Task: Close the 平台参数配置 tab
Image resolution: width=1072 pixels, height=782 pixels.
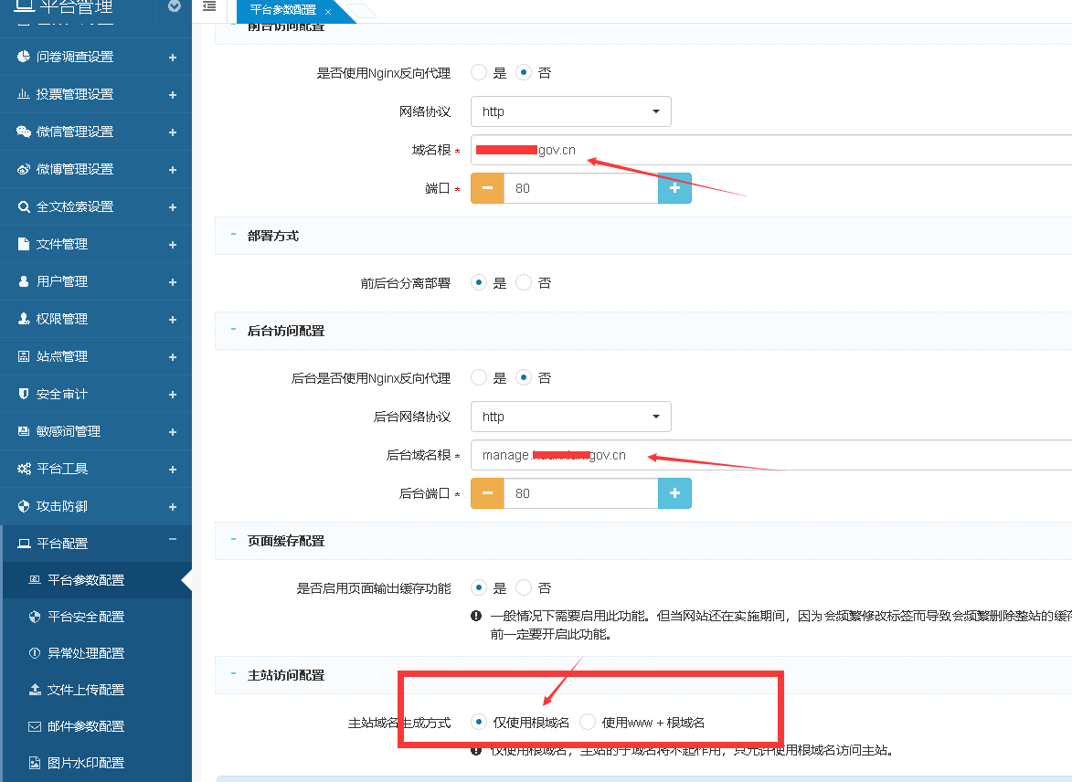Action: (328, 11)
